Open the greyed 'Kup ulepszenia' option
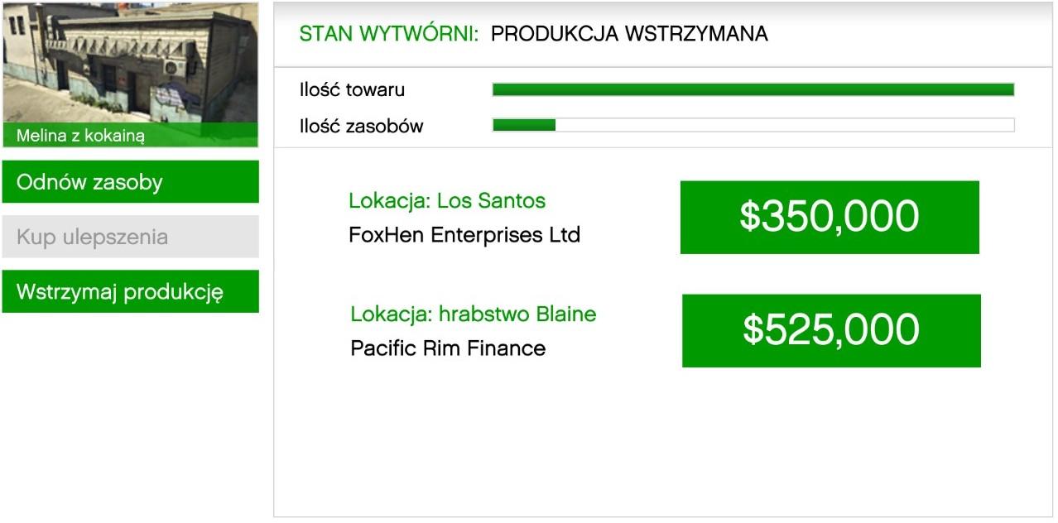 click(x=131, y=237)
